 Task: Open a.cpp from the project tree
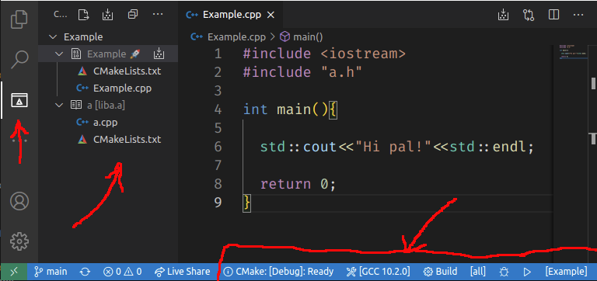pyautogui.click(x=105, y=123)
